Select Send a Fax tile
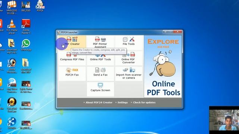 (x=100, y=74)
